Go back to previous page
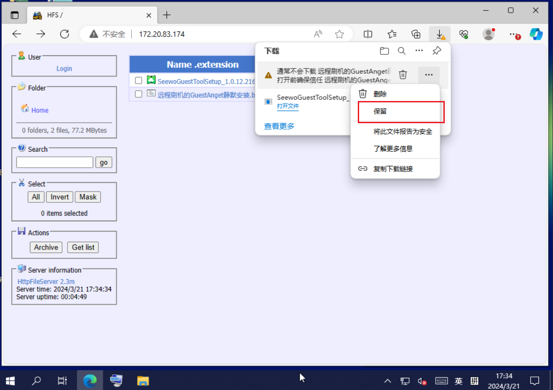The height and width of the screenshot is (390, 553). [x=17, y=34]
